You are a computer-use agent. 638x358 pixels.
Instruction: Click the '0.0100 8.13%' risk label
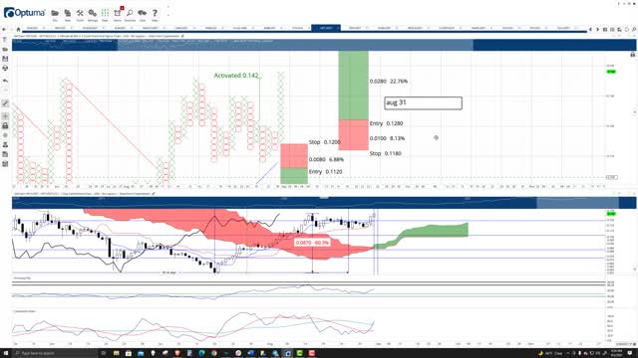pos(387,138)
